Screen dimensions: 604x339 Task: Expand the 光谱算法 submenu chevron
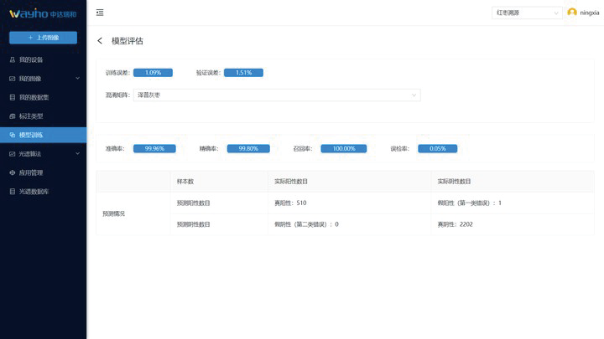pyautogui.click(x=77, y=154)
